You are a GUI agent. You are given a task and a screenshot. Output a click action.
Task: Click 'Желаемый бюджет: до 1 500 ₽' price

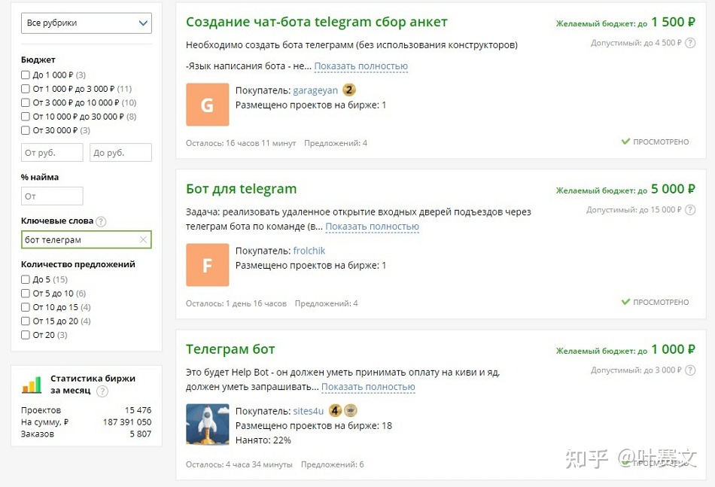[x=625, y=22]
